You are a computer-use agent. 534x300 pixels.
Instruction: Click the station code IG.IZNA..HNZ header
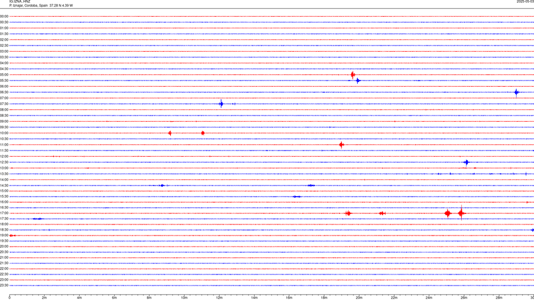(x=20, y=2)
